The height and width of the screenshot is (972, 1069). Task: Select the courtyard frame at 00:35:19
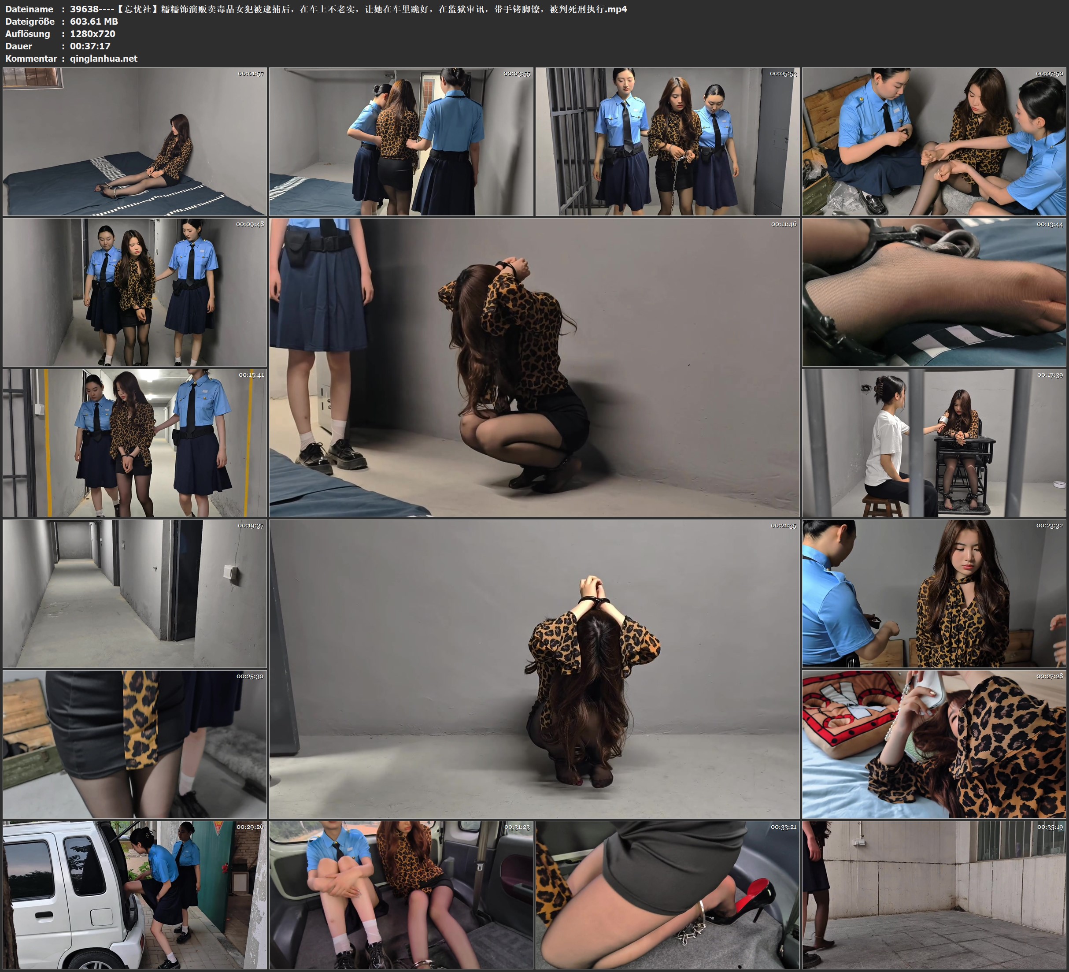point(934,894)
